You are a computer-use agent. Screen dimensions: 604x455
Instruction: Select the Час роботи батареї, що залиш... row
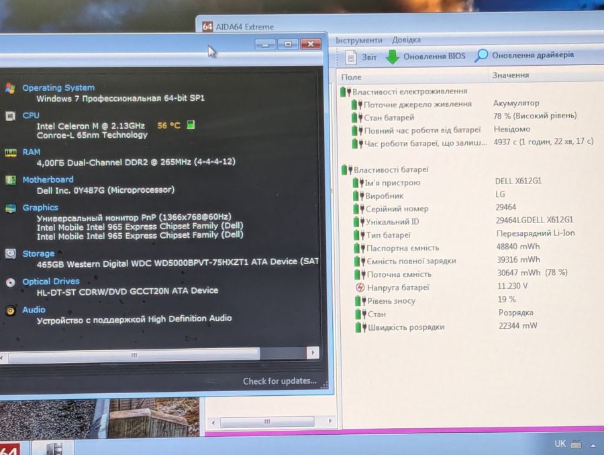point(472,142)
